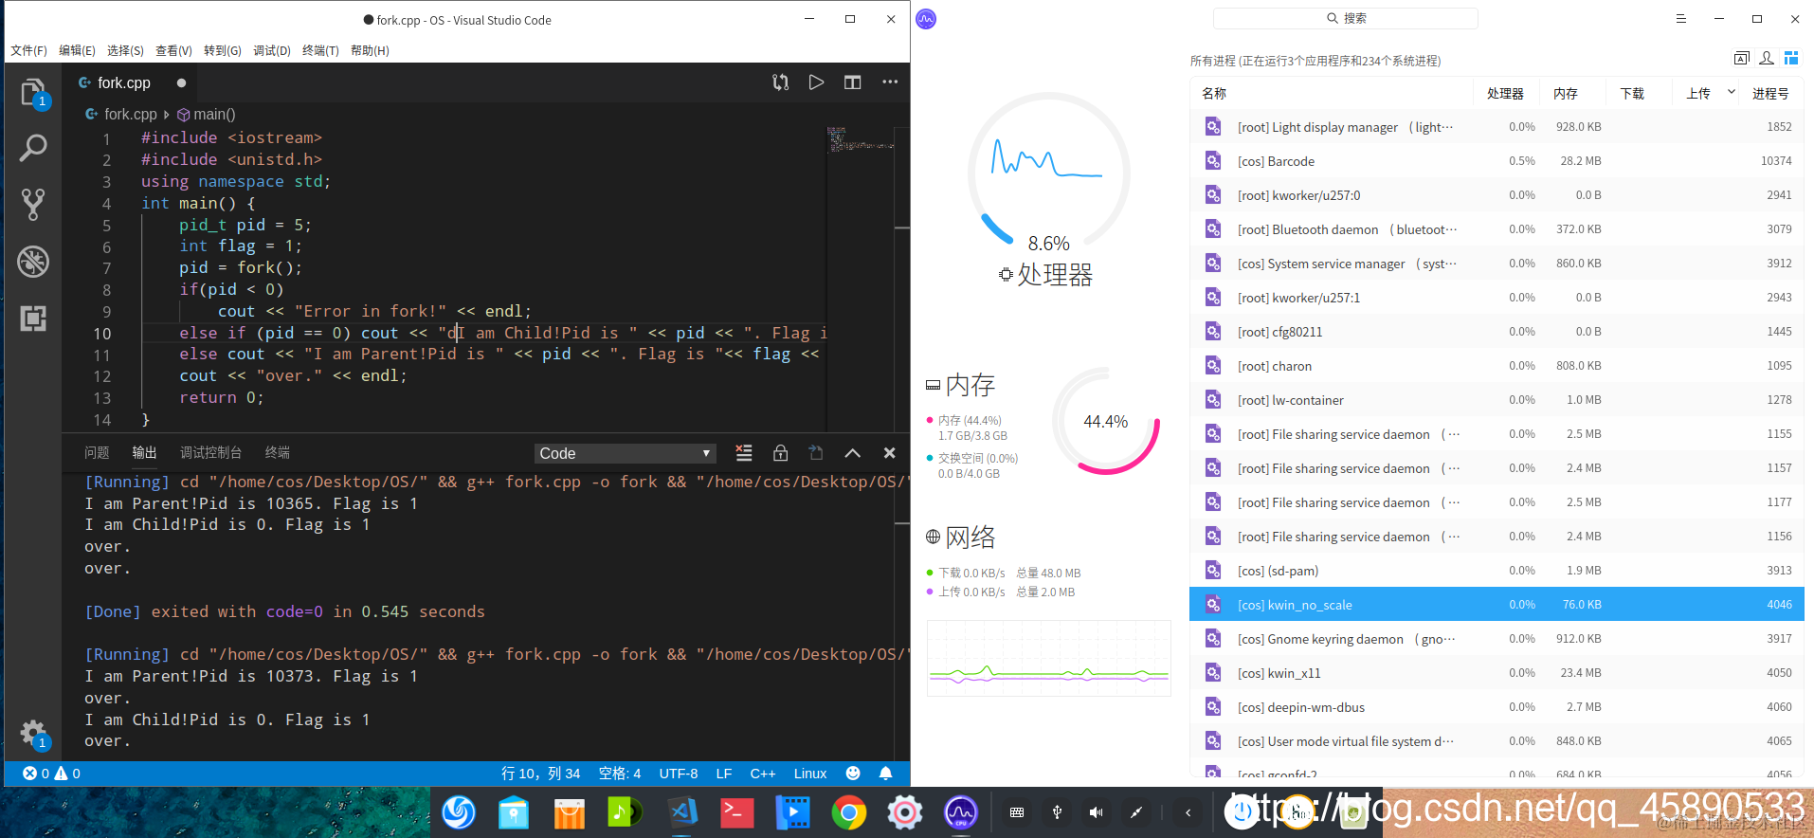
Task: Open the Explorer view in VS Code
Action: [33, 92]
